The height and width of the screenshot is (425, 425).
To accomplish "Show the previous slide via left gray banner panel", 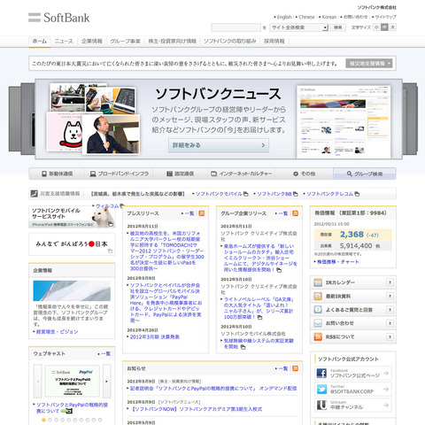I will click(21, 119).
